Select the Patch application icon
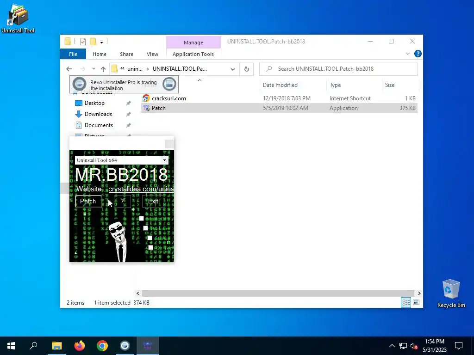 click(x=146, y=108)
